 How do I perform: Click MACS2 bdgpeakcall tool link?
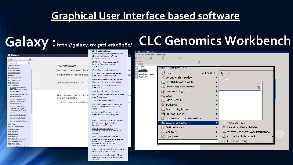[102, 149]
